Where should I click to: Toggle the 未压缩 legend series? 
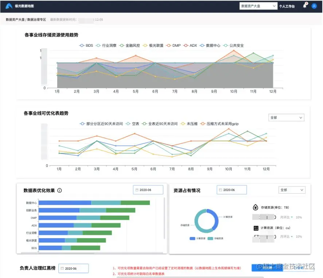(189, 123)
